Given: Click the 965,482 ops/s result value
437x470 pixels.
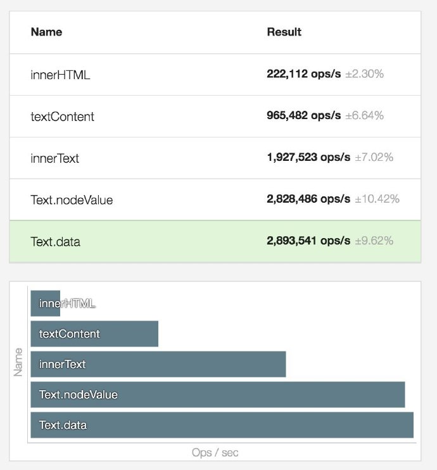Looking at the screenshot, I should coord(304,116).
